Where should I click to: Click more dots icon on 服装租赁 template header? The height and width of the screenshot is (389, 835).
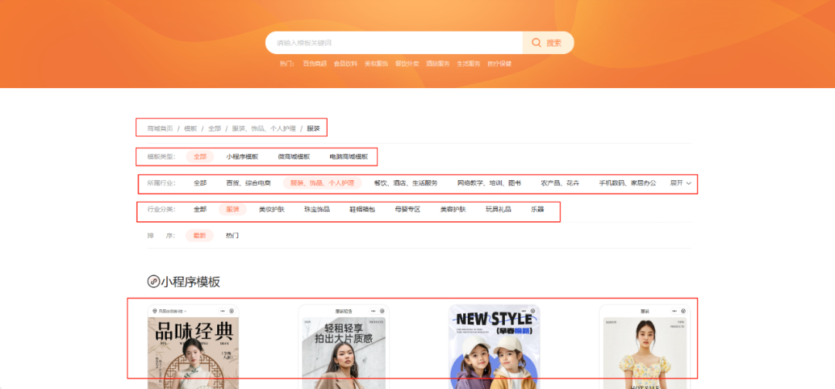373,311
